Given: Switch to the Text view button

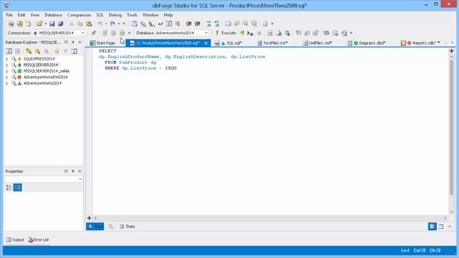Looking at the screenshot, I should tap(95, 226).
